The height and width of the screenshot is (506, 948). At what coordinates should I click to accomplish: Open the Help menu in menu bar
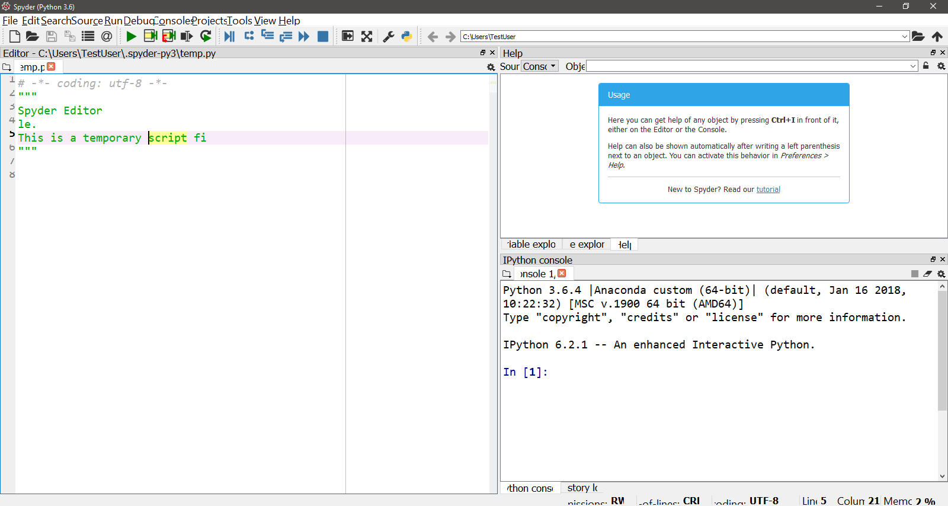point(289,21)
